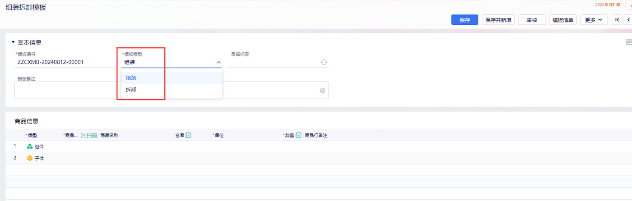Open the 模板清单 list
Viewport: 632px width, 201px height.
[x=563, y=20]
